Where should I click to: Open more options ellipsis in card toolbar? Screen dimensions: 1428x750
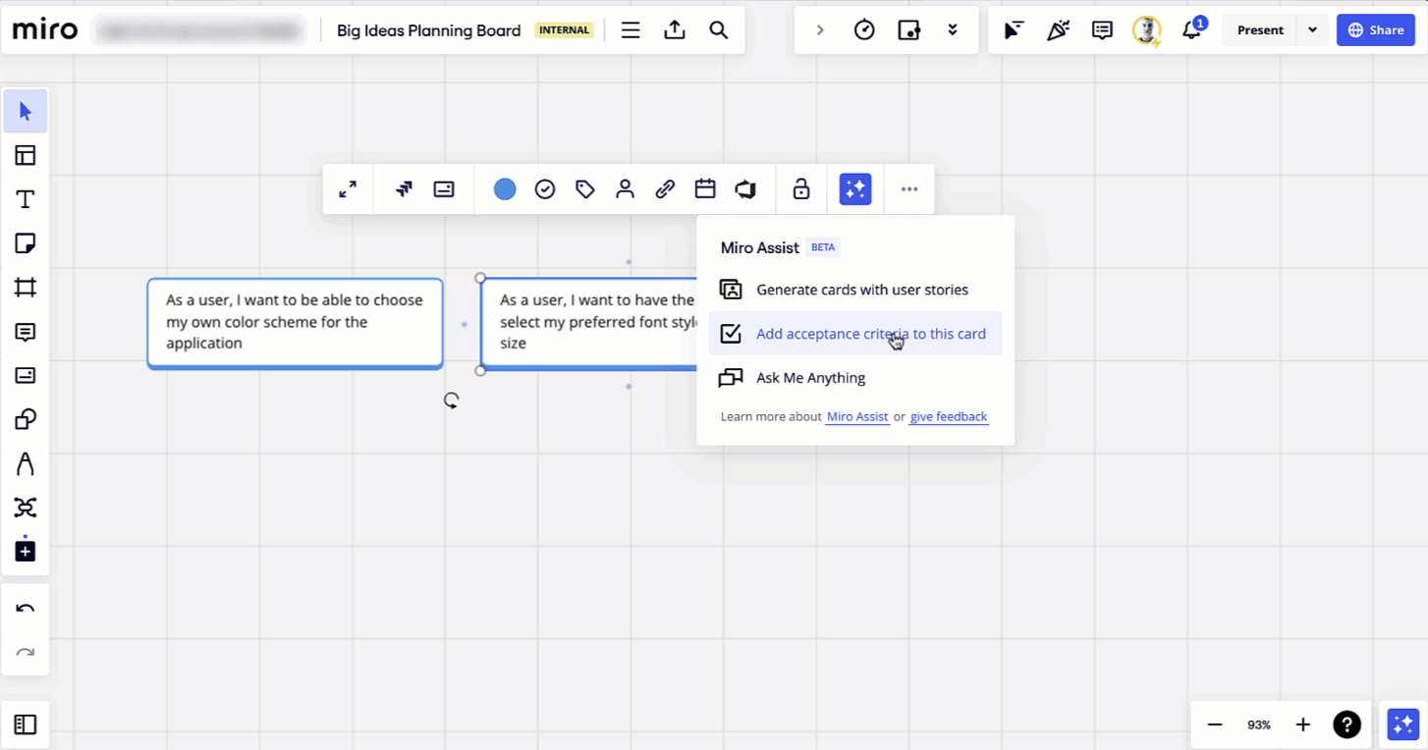(909, 189)
